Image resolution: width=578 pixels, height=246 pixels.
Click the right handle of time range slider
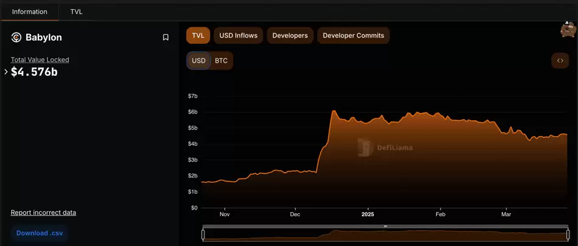[x=567, y=234]
